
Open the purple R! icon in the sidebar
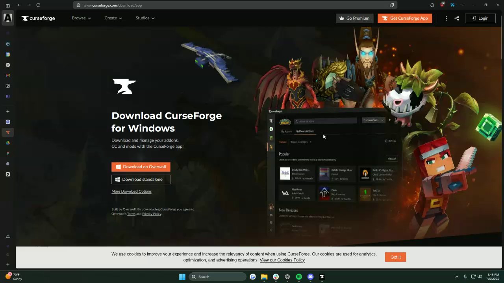click(8, 96)
